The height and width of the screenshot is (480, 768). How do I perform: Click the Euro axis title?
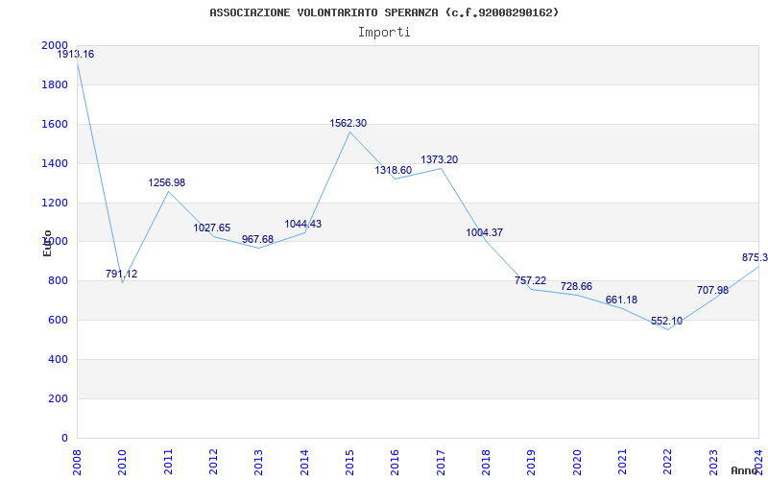coord(47,243)
